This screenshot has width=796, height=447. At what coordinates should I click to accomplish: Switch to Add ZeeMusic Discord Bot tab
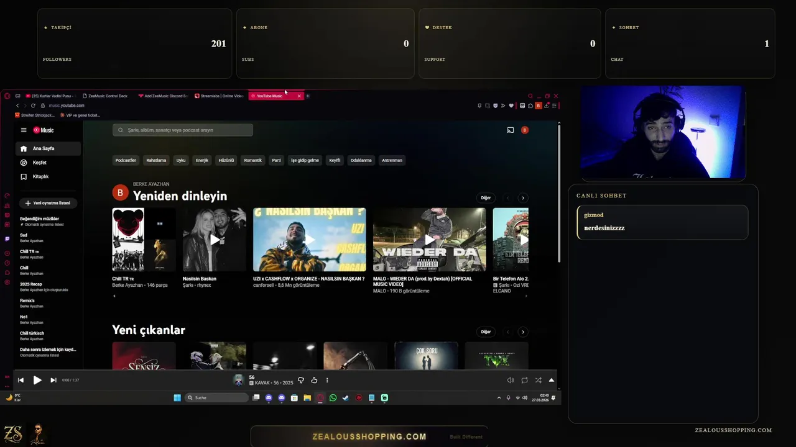point(164,96)
